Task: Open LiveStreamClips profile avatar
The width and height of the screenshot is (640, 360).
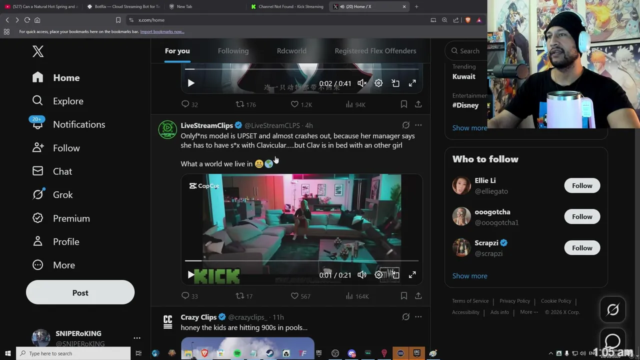Action: tap(167, 129)
